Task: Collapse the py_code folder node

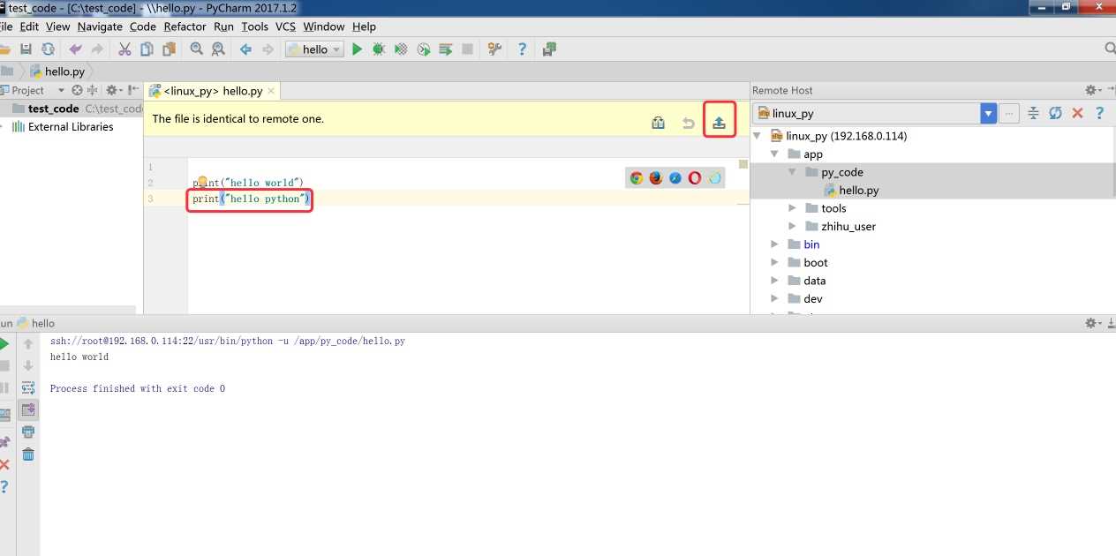Action: [792, 172]
